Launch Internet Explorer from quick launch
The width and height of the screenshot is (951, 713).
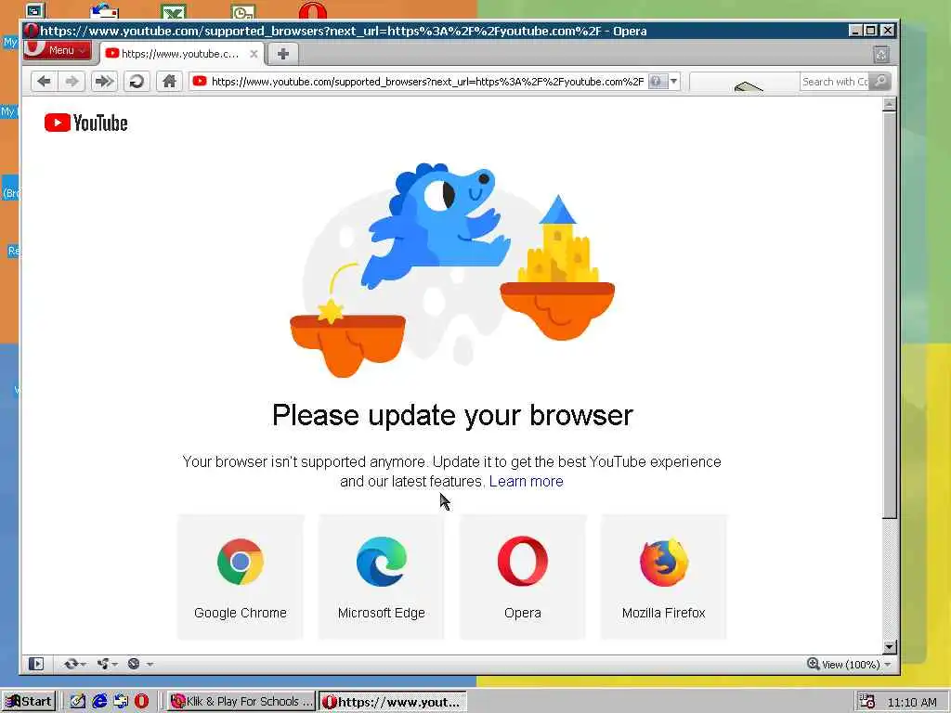(98, 702)
